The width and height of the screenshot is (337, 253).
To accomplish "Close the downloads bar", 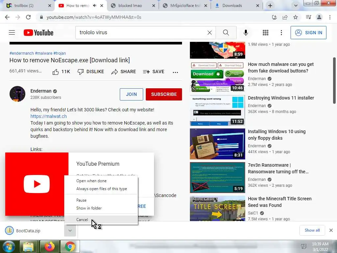I will pos(331,230).
